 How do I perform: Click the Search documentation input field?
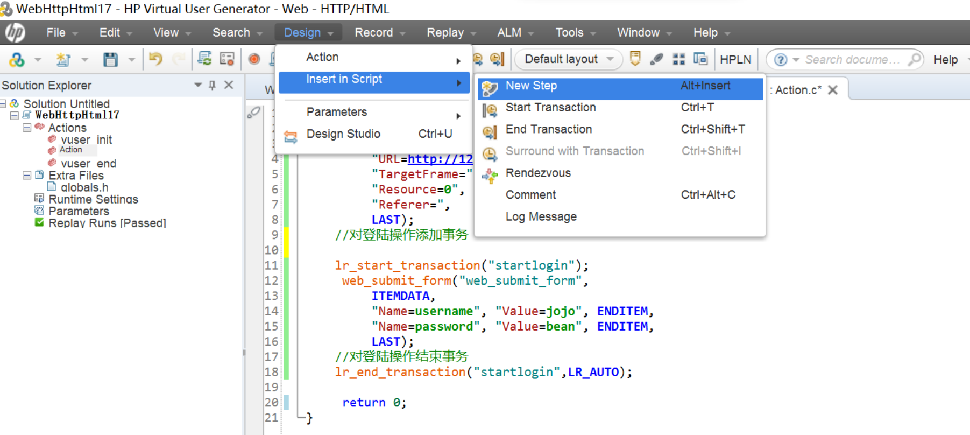pos(852,59)
